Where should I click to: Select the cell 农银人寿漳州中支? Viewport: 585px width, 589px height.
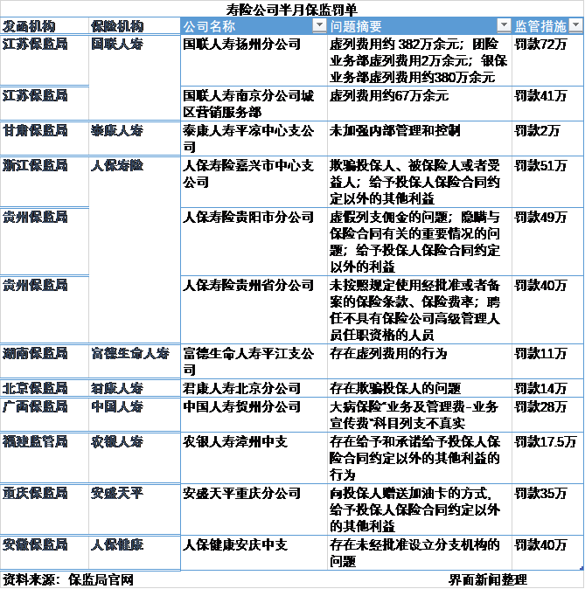(254, 458)
